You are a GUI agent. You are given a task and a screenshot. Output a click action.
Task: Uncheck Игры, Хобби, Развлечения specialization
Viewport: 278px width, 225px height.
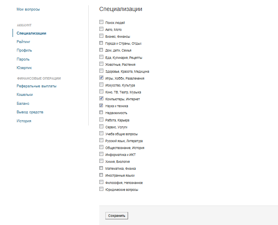pyautogui.click(x=101, y=78)
